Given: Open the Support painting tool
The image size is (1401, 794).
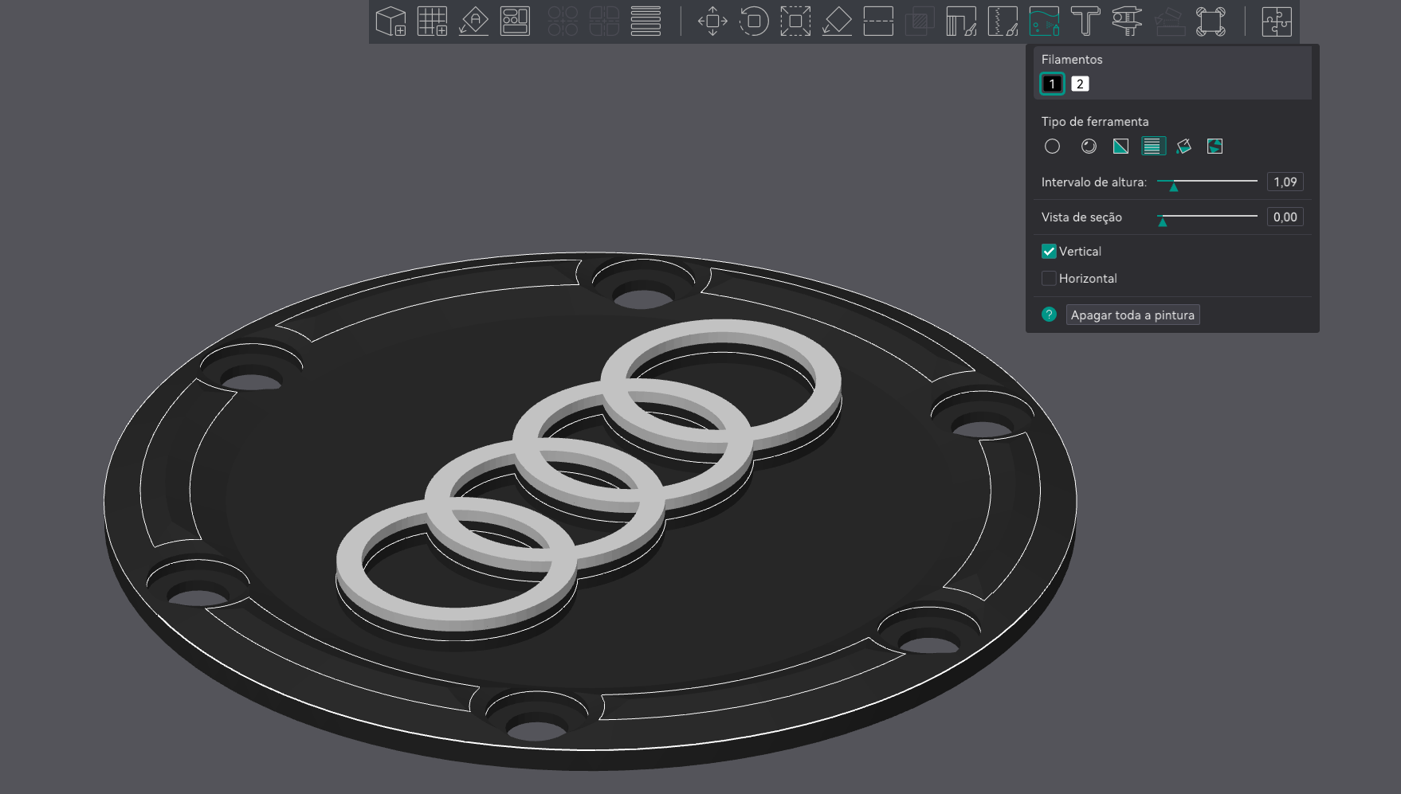Looking at the screenshot, I should click(961, 22).
